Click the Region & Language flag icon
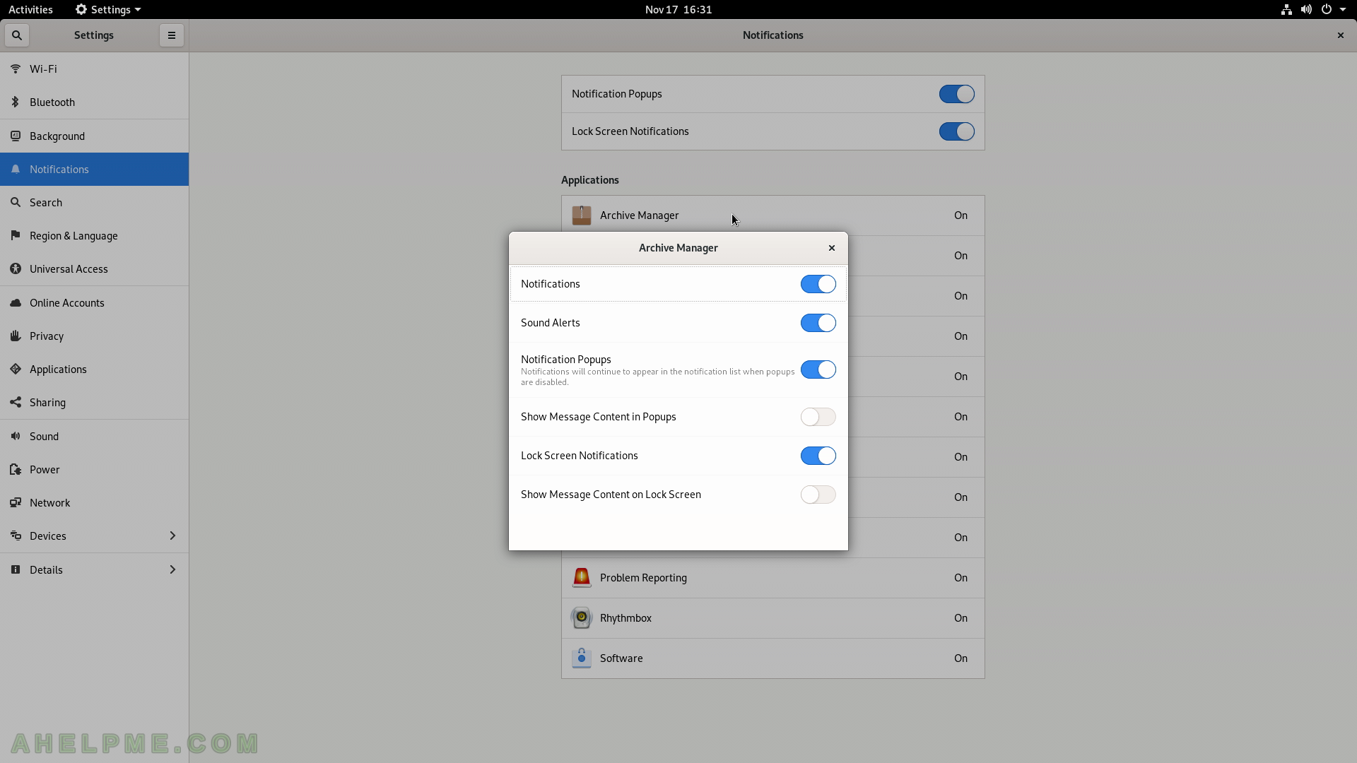Viewport: 1357px width, 763px height. coord(16,235)
